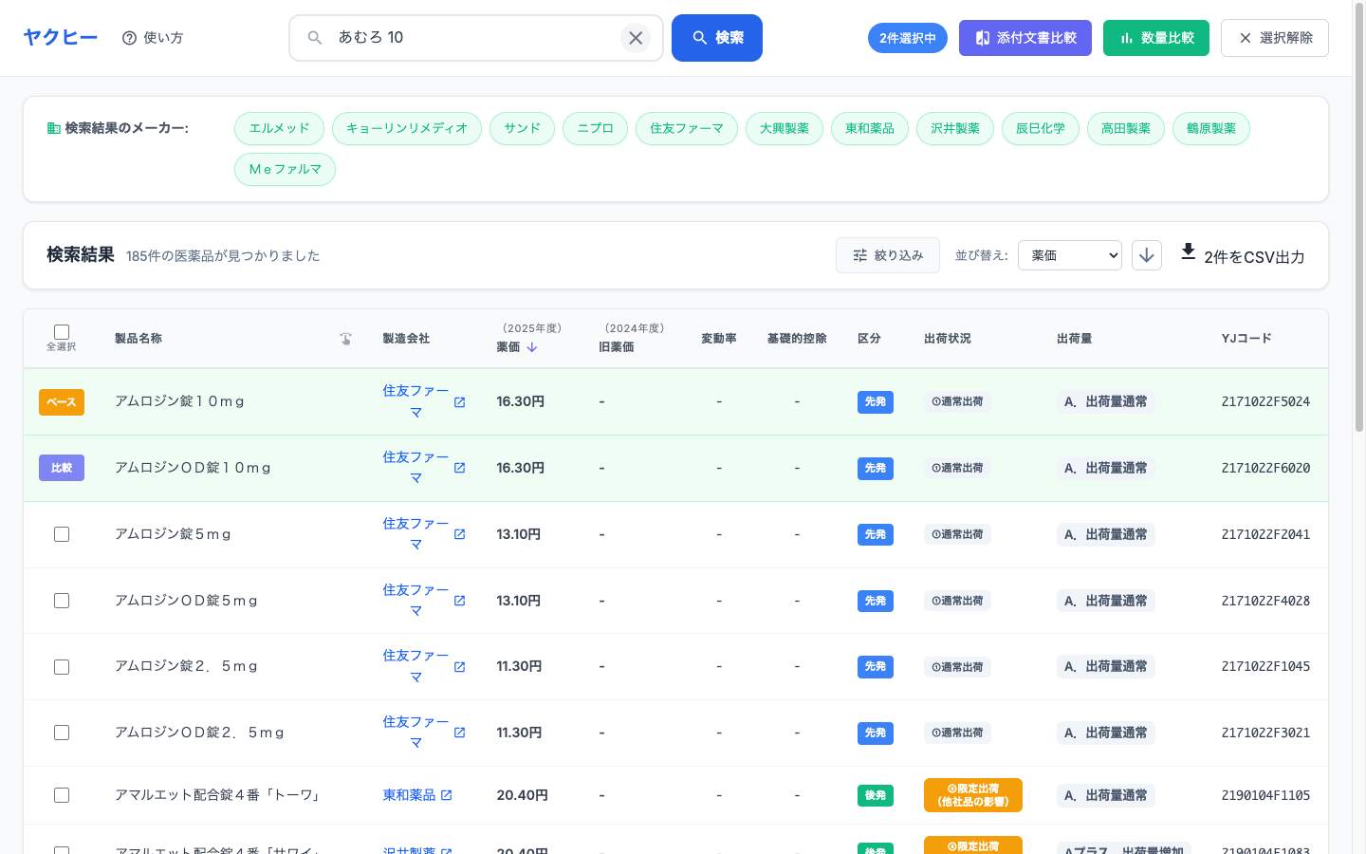Screen dimensions: 1366x854
Task: Toggle the 全選択 select-all checkbox
Action: click(x=62, y=332)
